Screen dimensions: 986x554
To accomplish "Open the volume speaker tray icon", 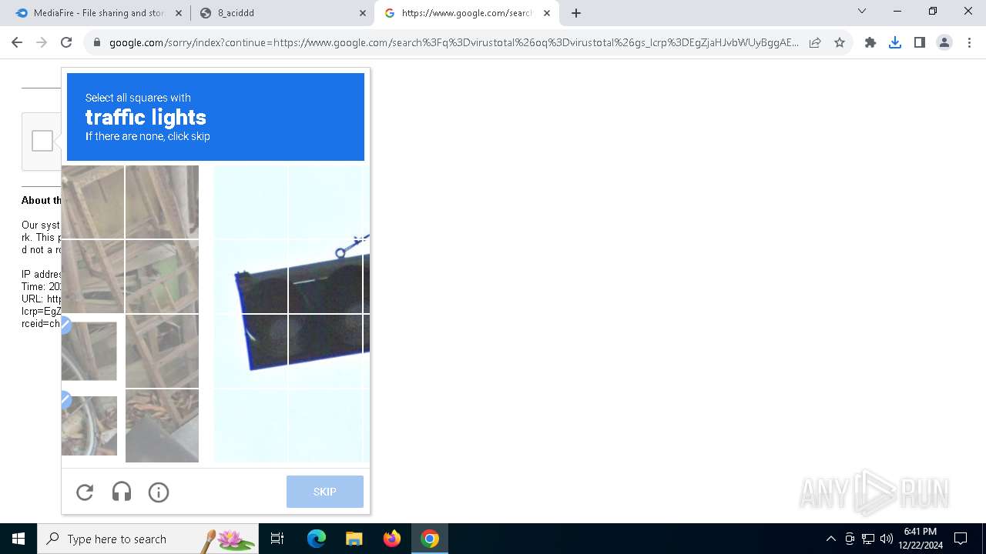I will (886, 539).
